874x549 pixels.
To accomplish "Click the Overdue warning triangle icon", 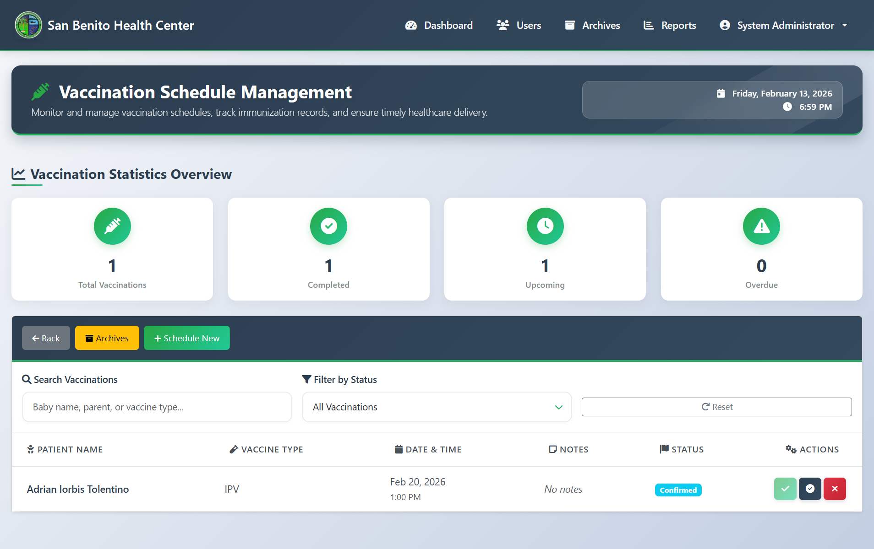I will tap(761, 226).
